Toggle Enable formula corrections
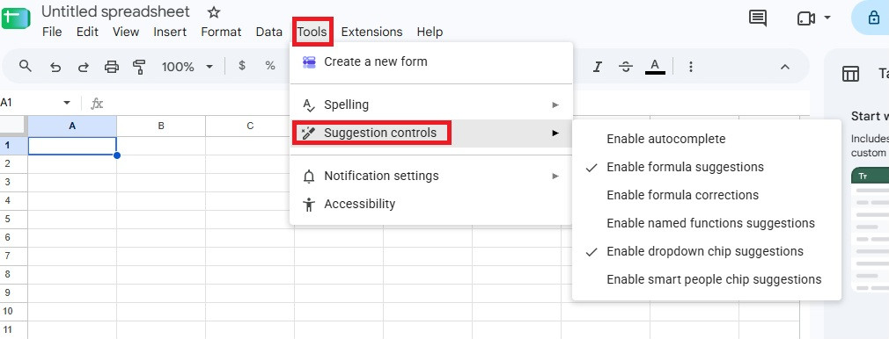This screenshot has width=889, height=339. pos(707,195)
